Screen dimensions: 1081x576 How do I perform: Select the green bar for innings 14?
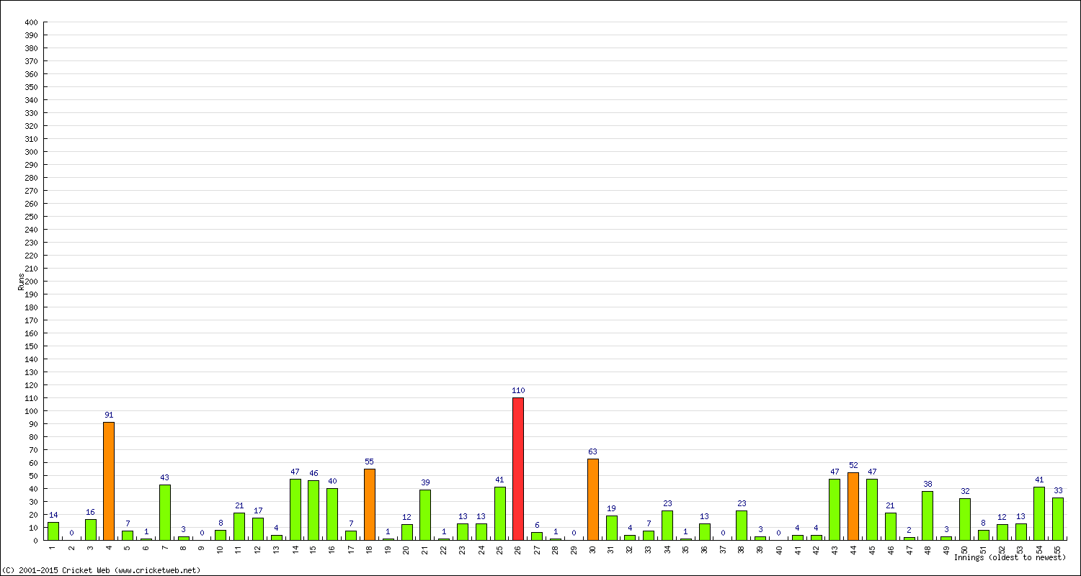[295, 510]
